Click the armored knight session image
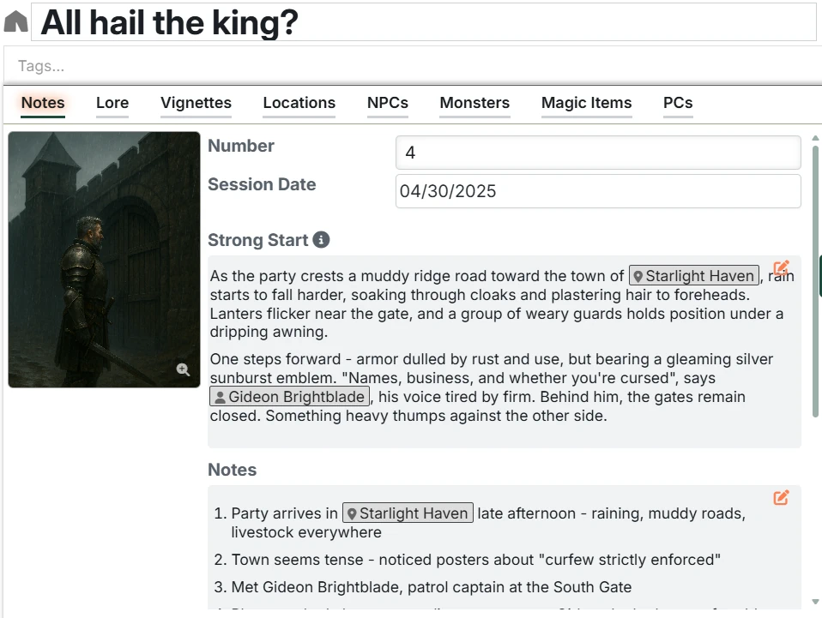 (x=104, y=257)
